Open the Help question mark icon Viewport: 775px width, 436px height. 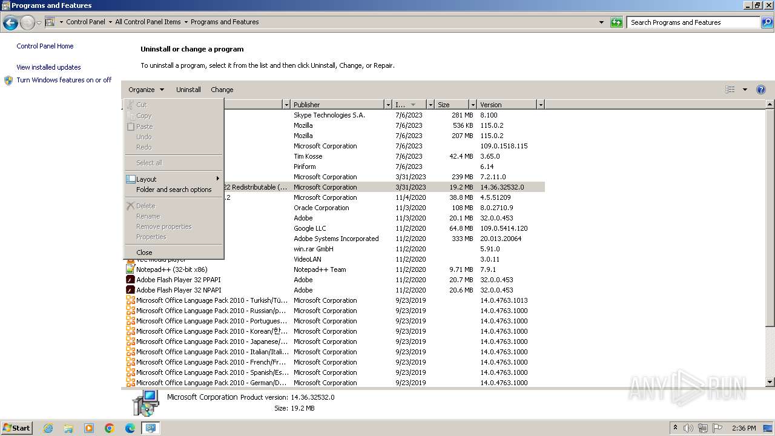(761, 90)
